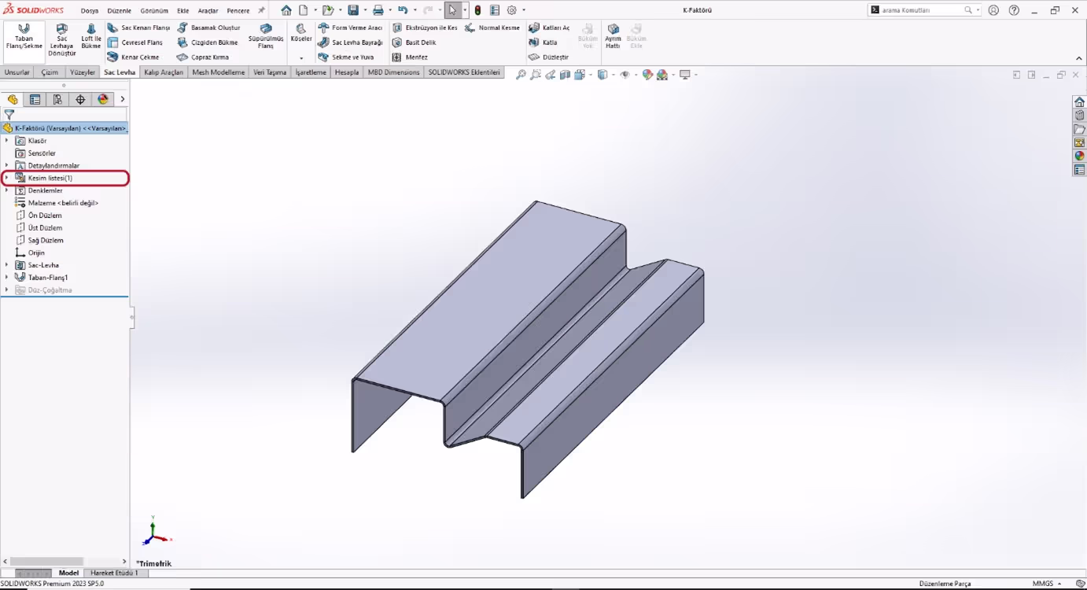Open the Help question mark icon
This screenshot has height=590, width=1087.
point(1014,10)
